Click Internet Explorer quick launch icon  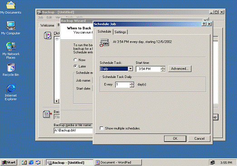[31, 162]
